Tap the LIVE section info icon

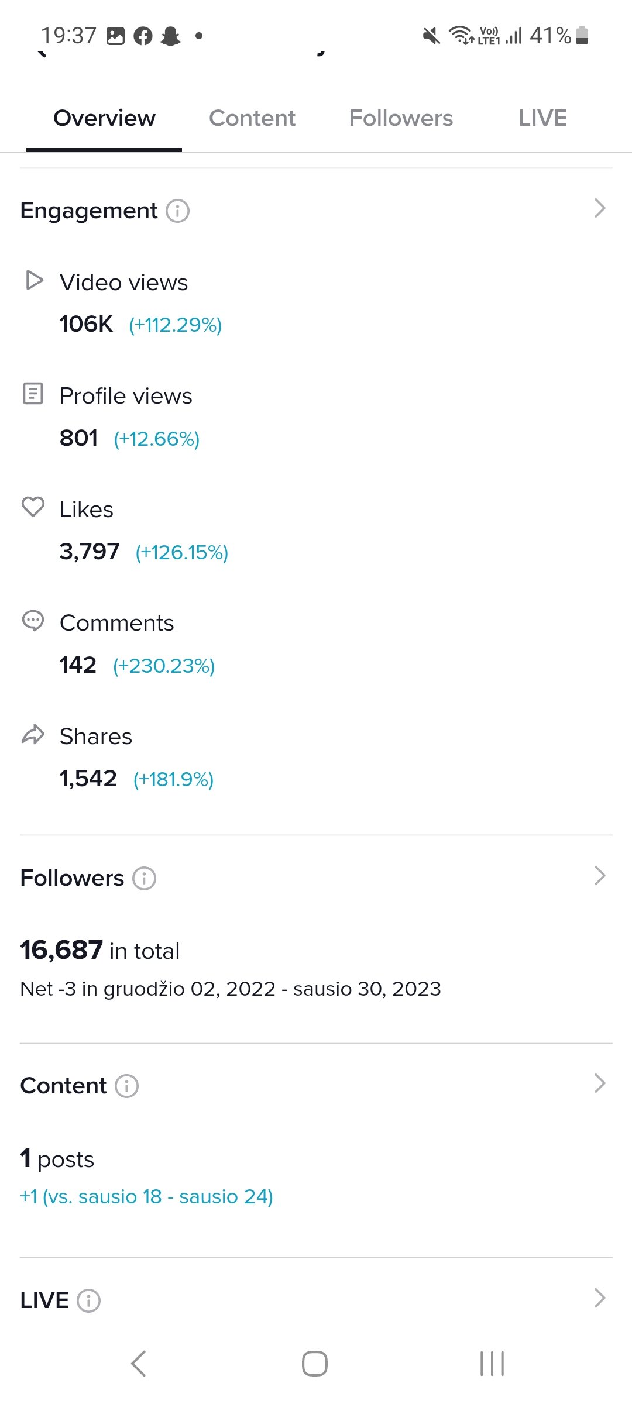[89, 1300]
